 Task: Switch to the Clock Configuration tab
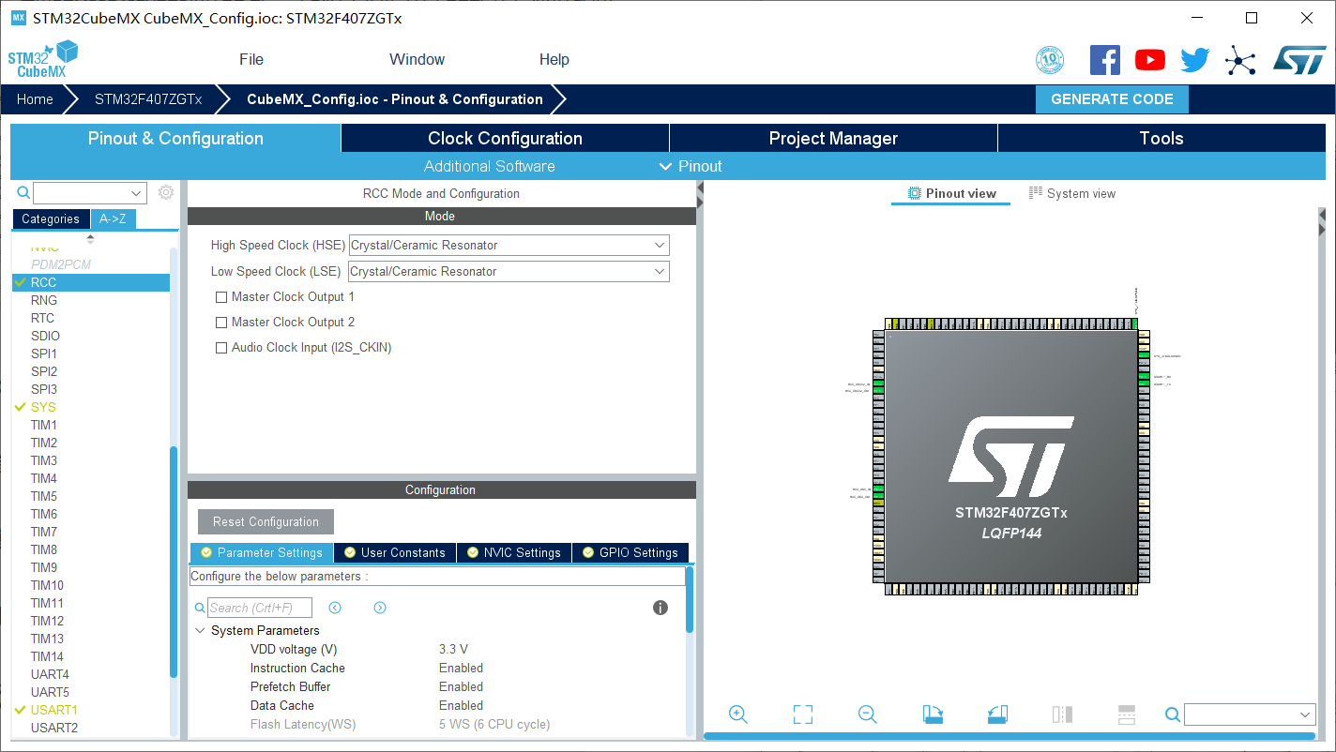coord(504,138)
